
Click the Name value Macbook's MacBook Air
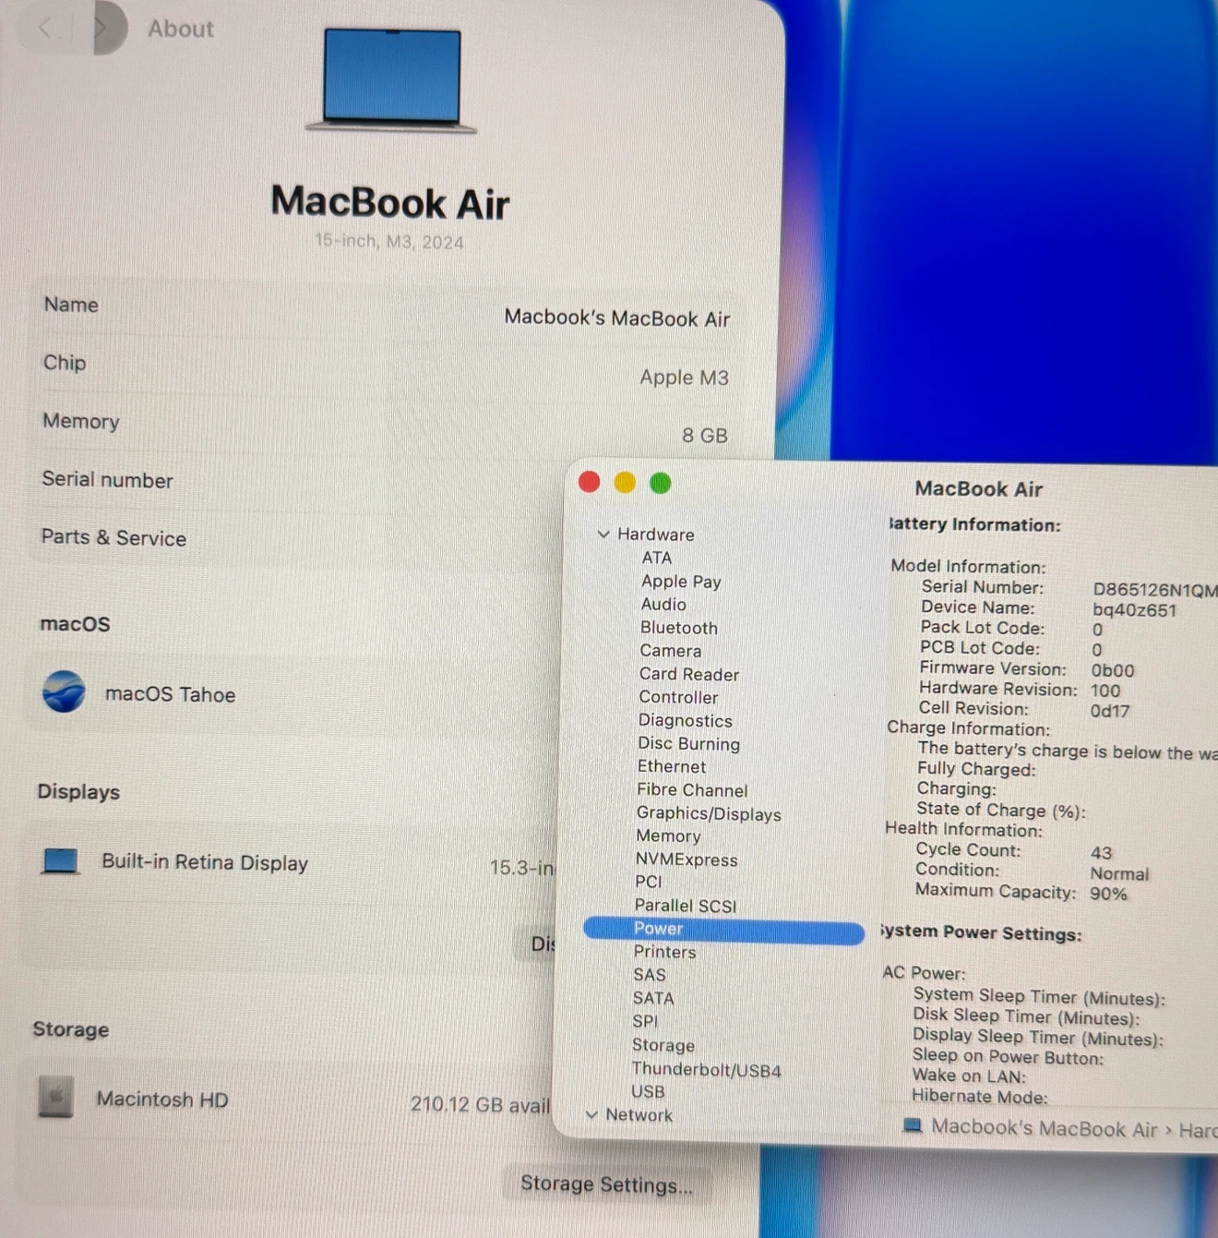616,318
